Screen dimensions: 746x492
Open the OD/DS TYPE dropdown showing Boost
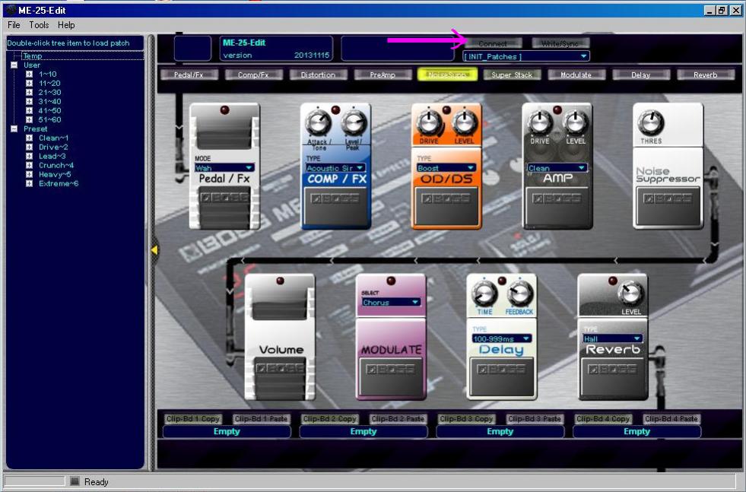(x=446, y=168)
